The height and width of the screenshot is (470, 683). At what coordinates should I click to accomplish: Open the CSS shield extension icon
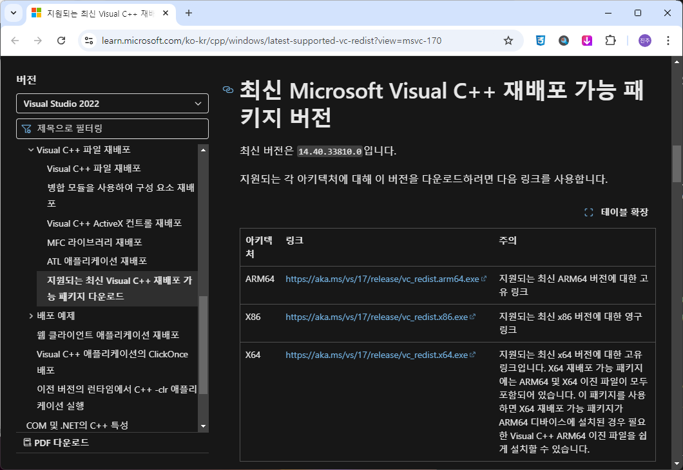click(541, 41)
